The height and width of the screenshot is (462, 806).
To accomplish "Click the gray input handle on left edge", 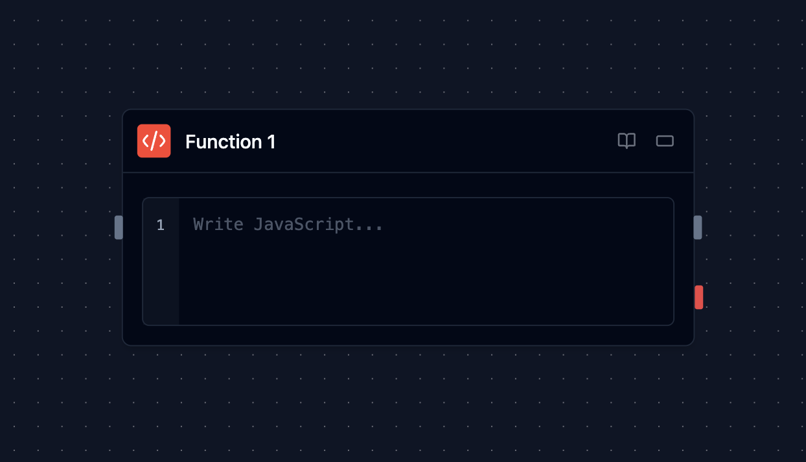I will tap(119, 227).
